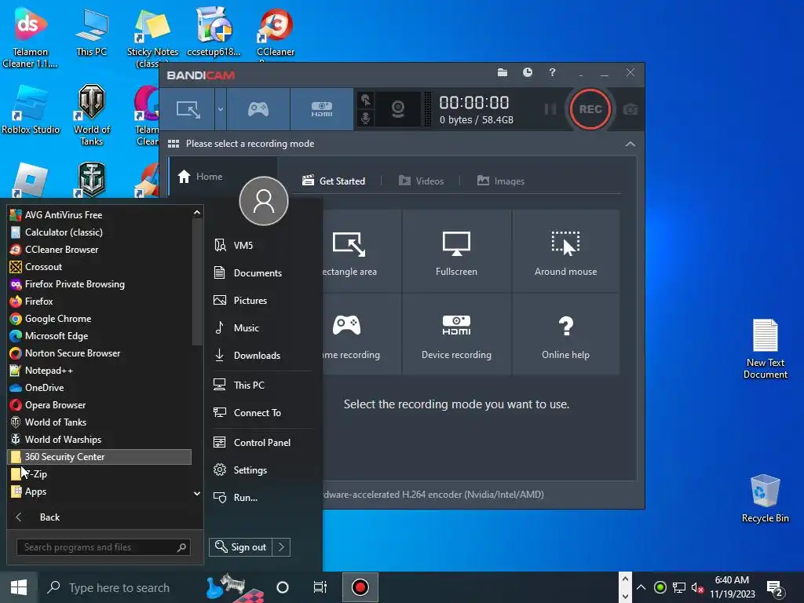804x603 pixels.
Task: Toggle microphone recording in Bandicam
Action: pyautogui.click(x=366, y=118)
